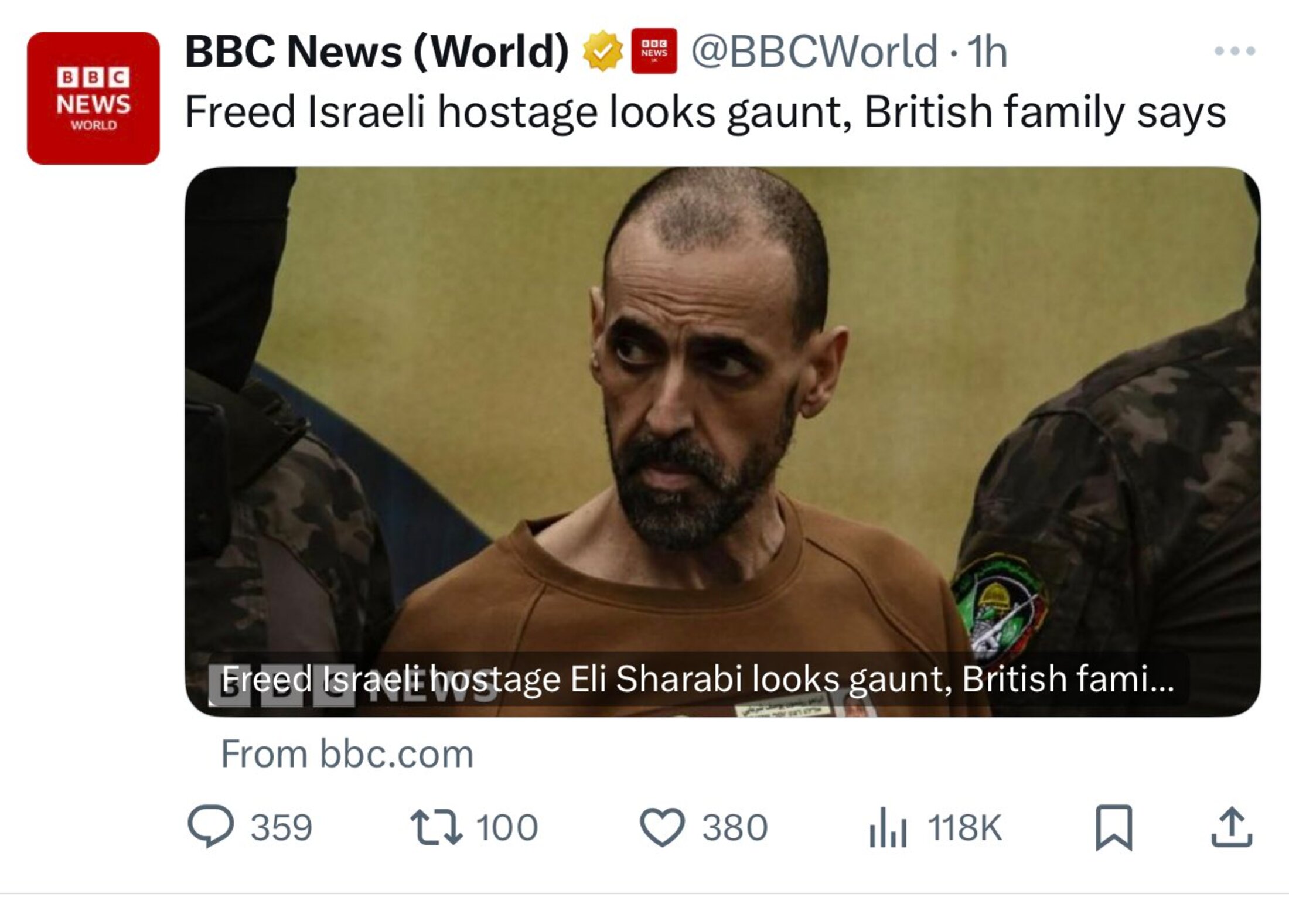1289x897 pixels.
Task: Click the 359 replies count
Action: click(x=281, y=827)
